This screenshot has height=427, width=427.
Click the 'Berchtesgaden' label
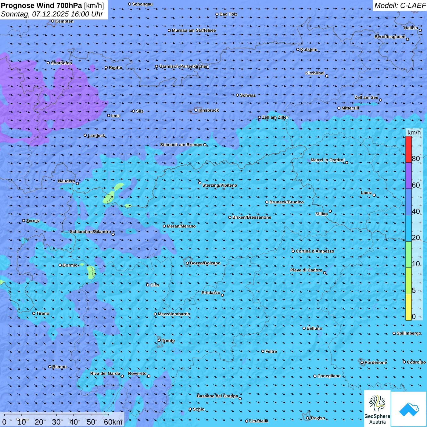coord(390,37)
